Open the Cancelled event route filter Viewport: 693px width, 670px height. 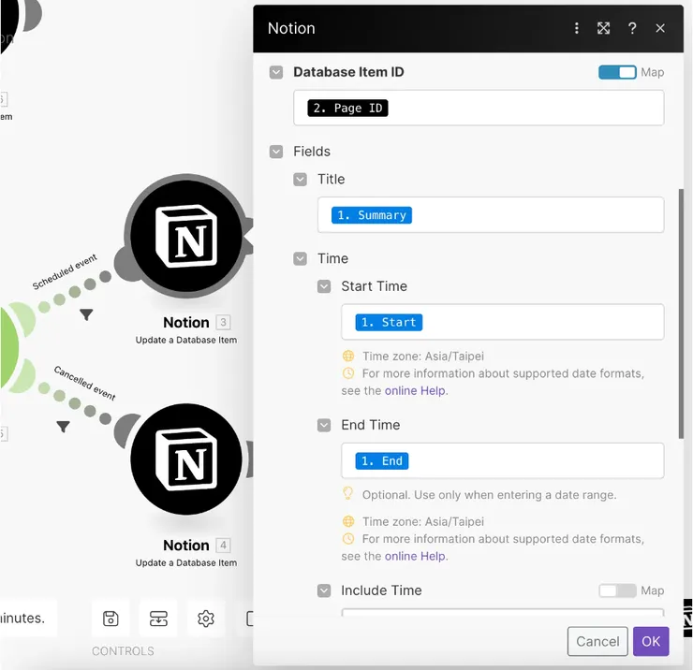pyautogui.click(x=63, y=426)
